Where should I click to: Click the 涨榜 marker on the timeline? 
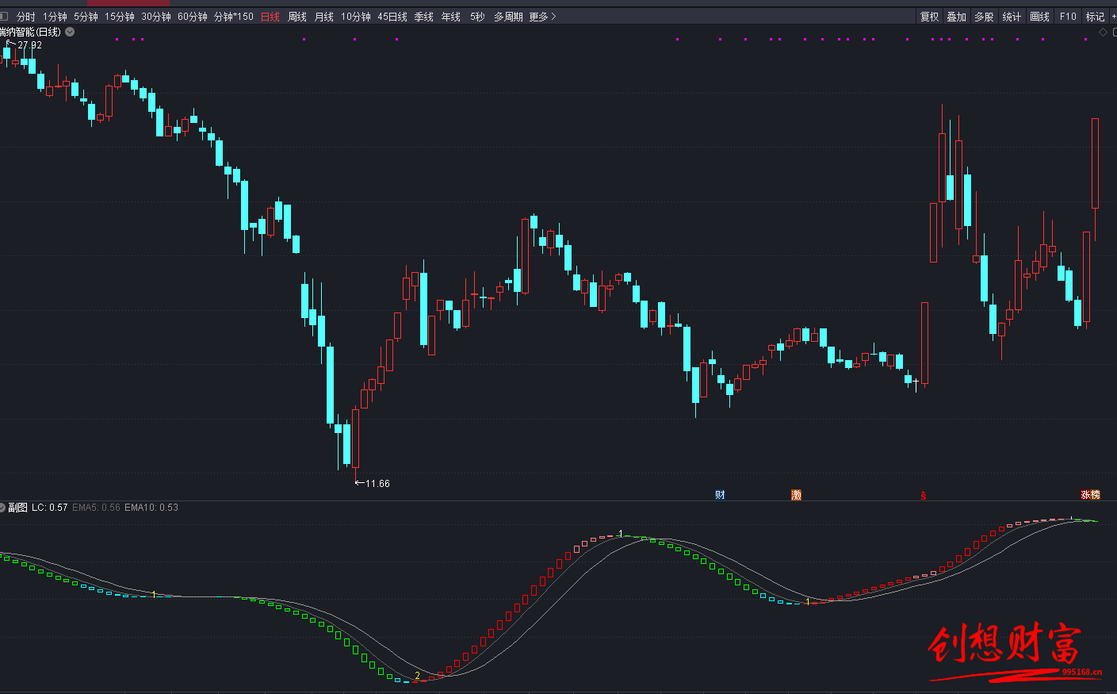1090,495
